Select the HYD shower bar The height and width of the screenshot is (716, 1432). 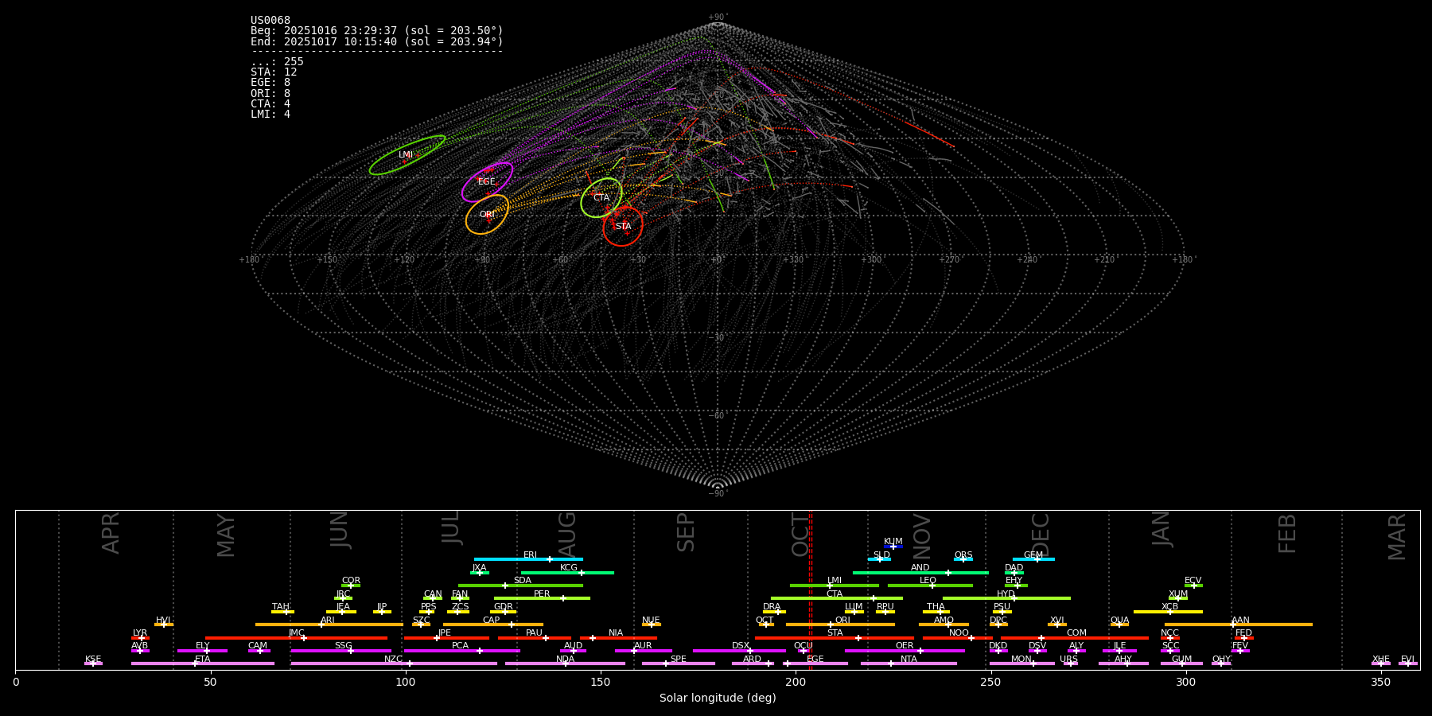(1006, 598)
